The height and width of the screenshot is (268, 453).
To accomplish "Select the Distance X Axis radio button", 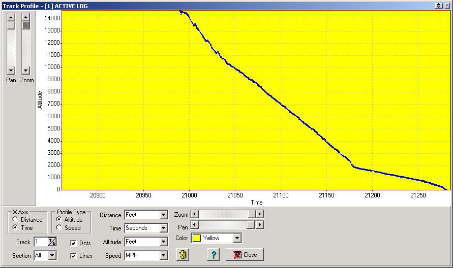I will (x=16, y=220).
